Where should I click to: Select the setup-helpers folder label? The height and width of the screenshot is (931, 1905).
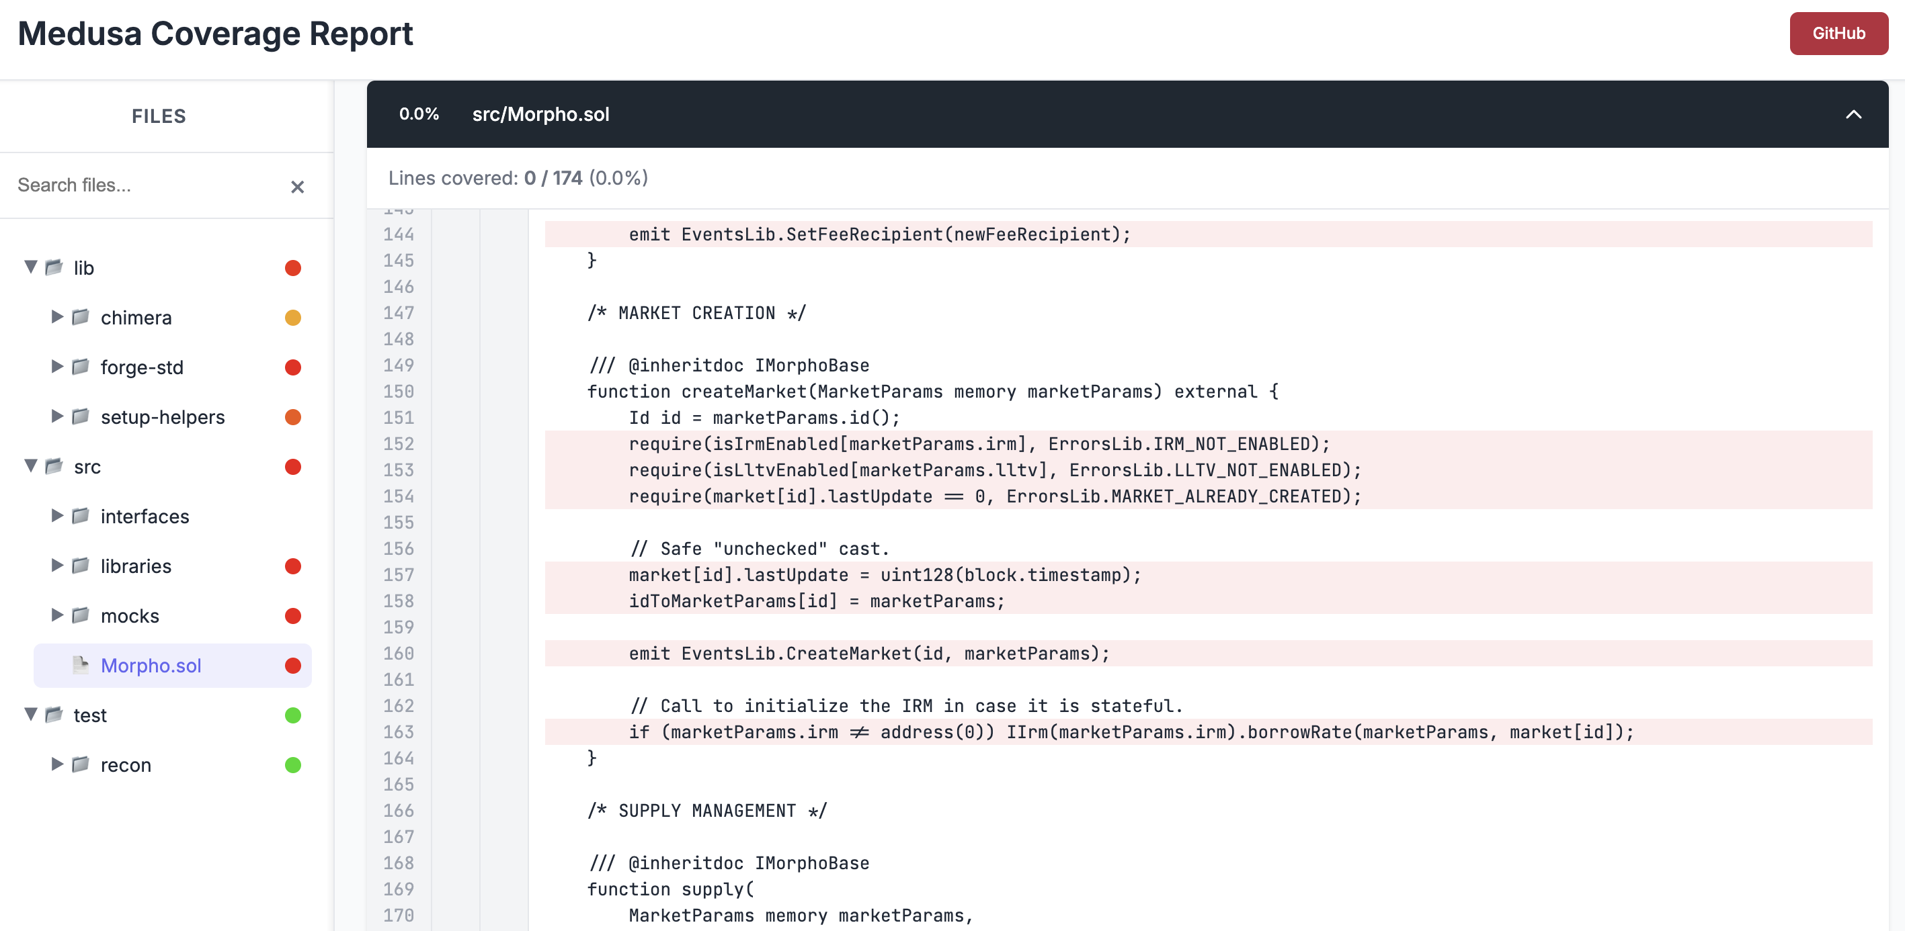pyautogui.click(x=163, y=416)
